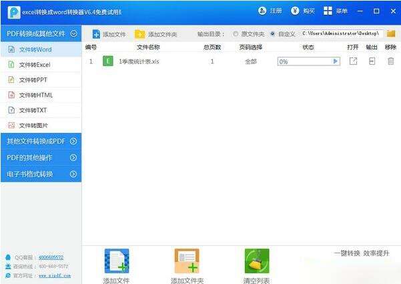Click the 清空列表 broom icon

pos(257,261)
